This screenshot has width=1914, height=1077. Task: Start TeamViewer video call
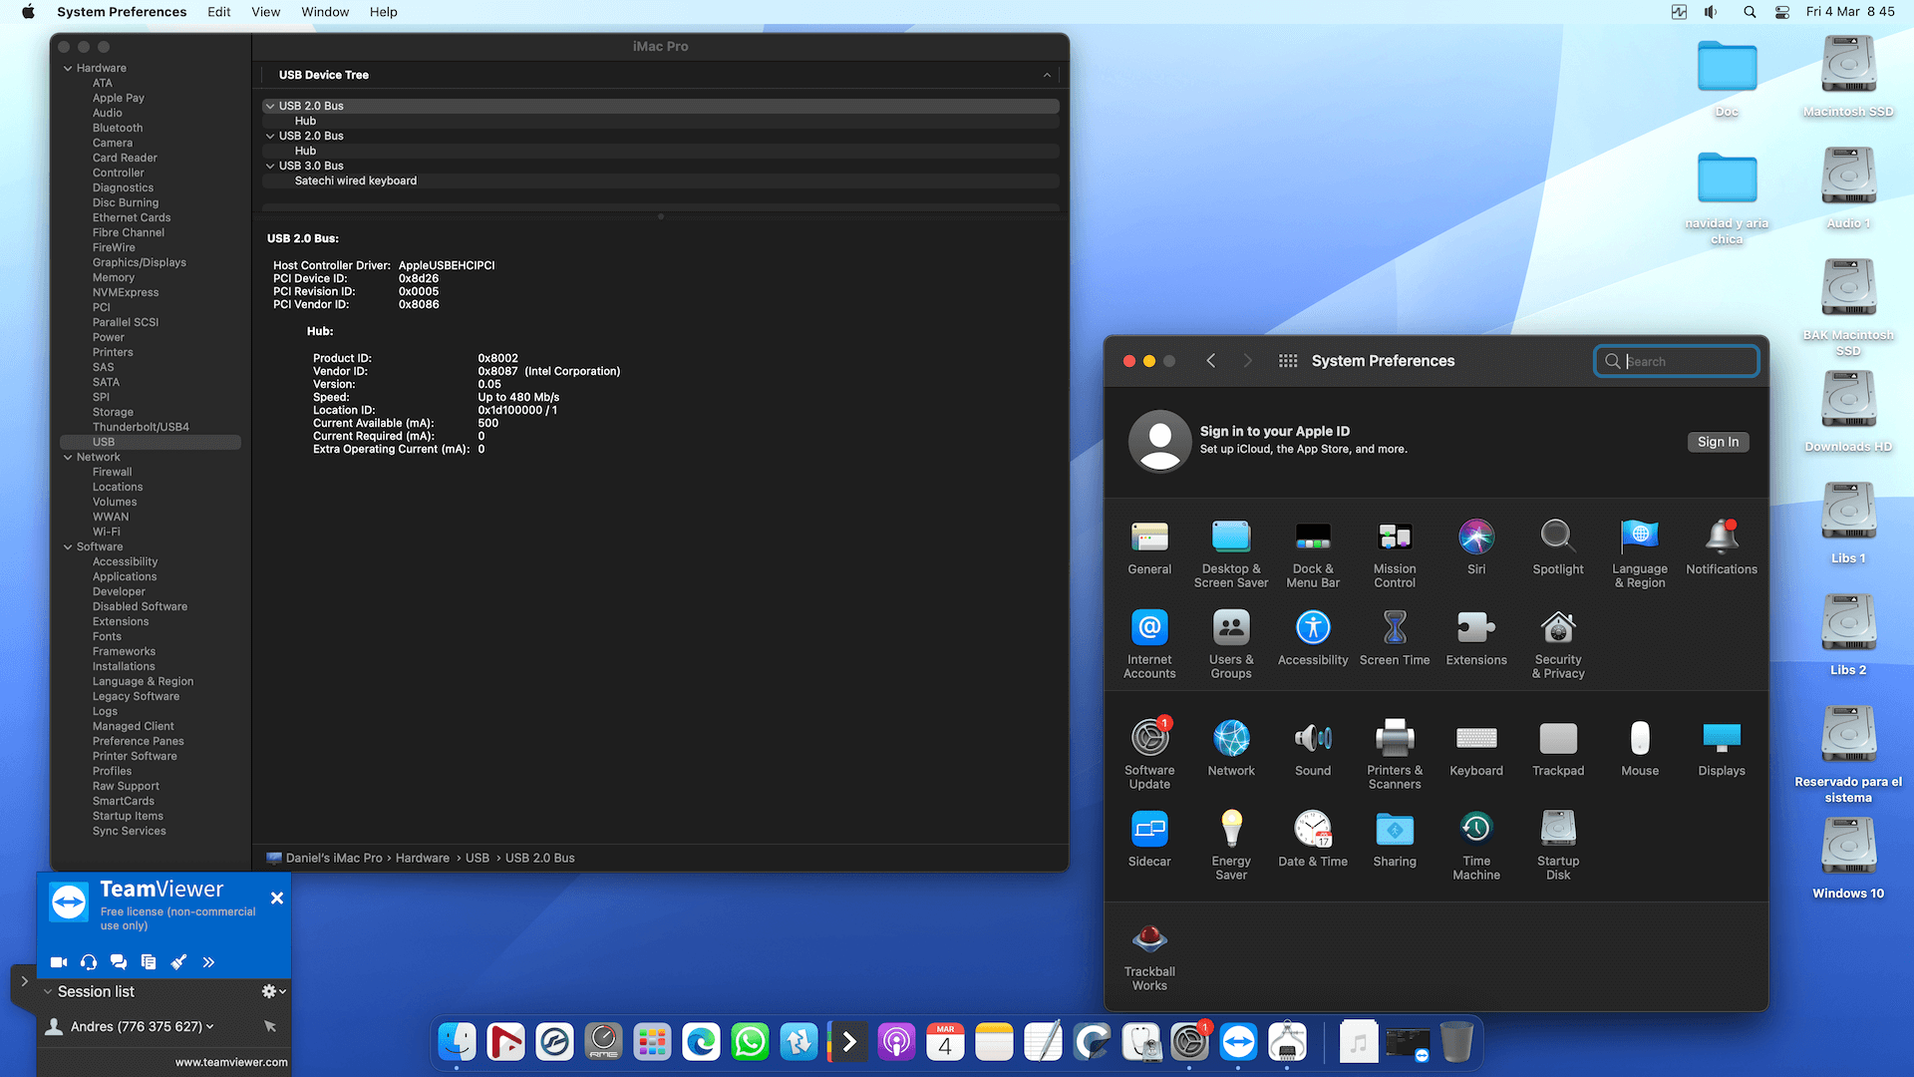point(59,962)
